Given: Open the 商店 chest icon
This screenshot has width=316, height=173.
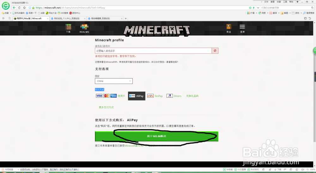Looking at the screenshot, I should click(x=228, y=29).
